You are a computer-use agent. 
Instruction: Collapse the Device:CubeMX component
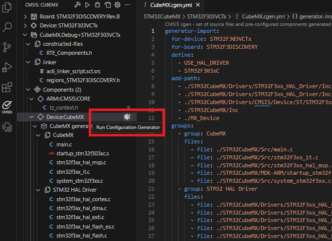(x=31, y=117)
